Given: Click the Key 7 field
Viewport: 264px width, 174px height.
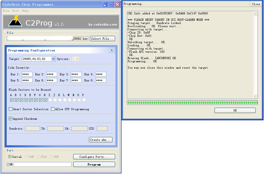Looking at the screenshot, I should (76, 80).
